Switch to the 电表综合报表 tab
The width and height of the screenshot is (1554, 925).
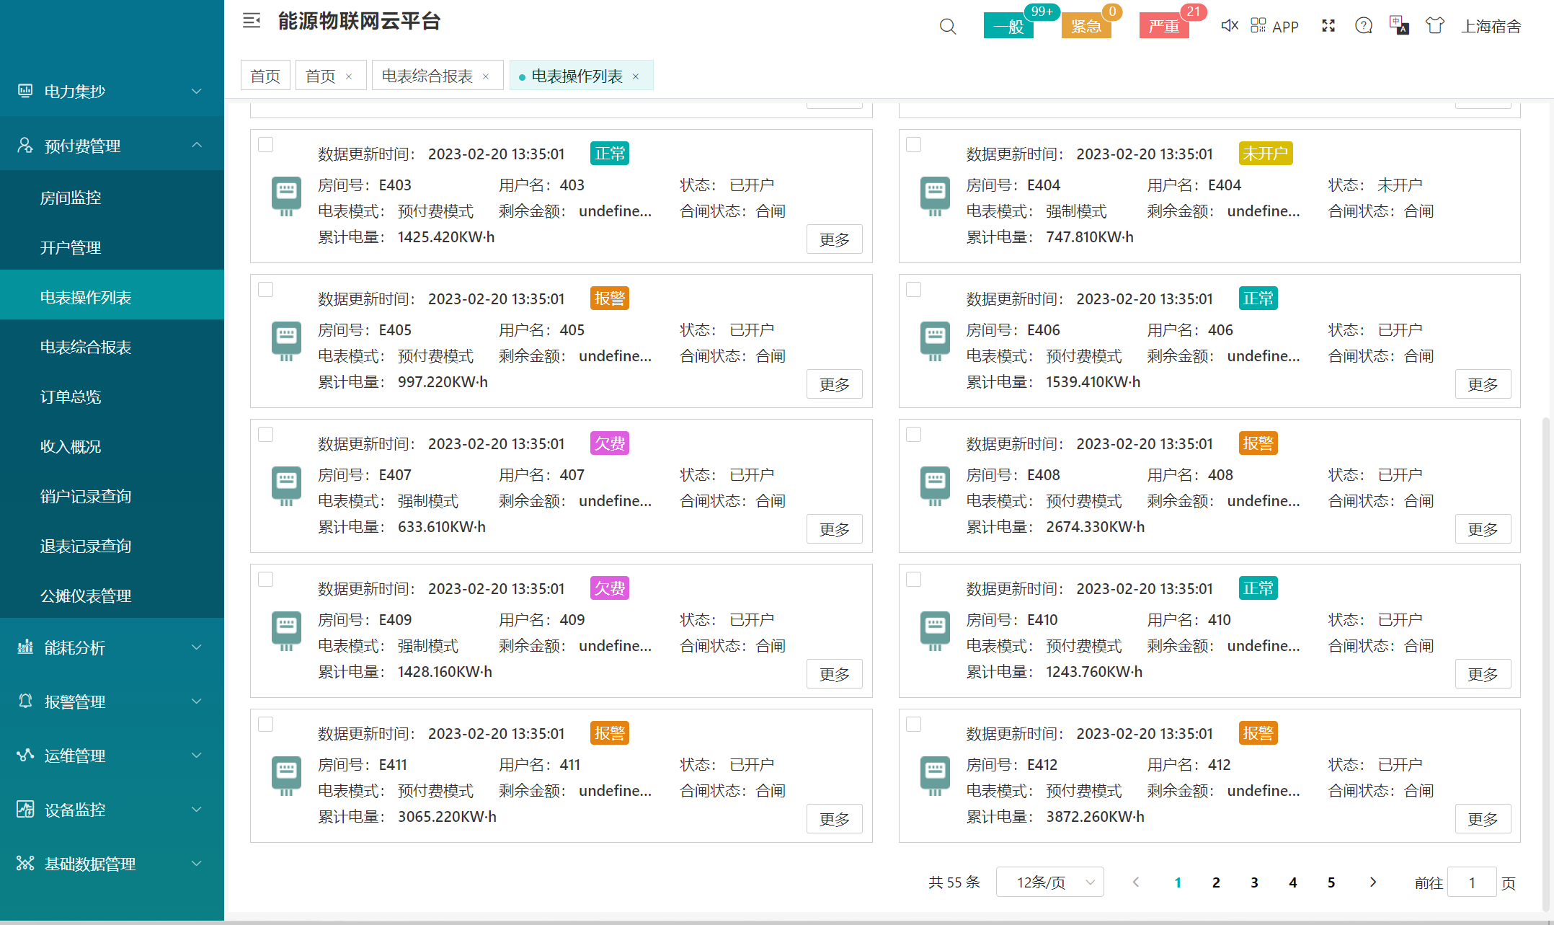tap(427, 76)
